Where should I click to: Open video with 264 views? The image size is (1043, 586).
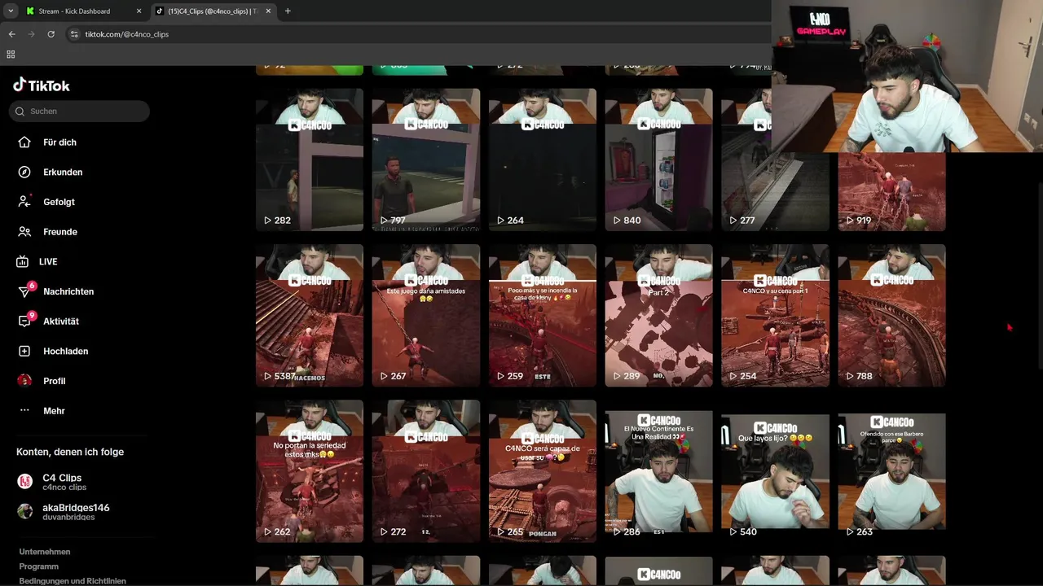(543, 160)
